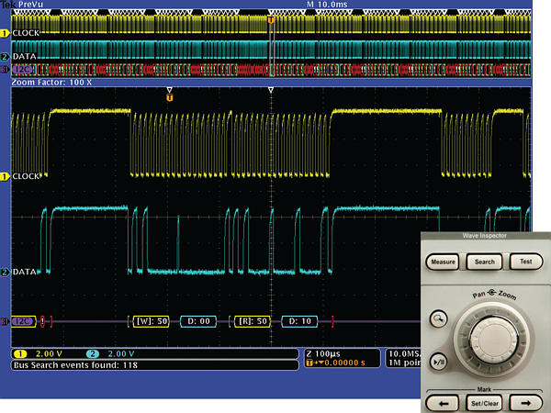Click the orange trigger T marker in zoomed view
The height and width of the screenshot is (413, 551).
click(170, 96)
